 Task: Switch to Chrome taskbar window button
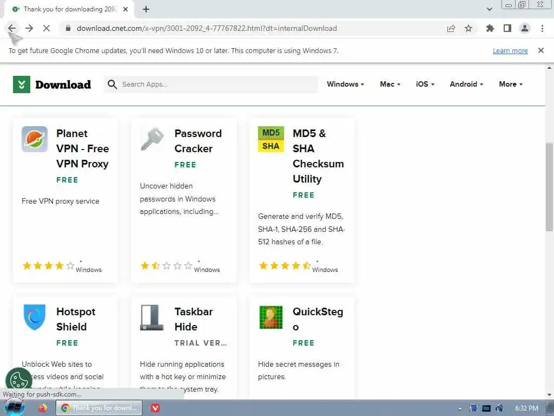coord(100,408)
